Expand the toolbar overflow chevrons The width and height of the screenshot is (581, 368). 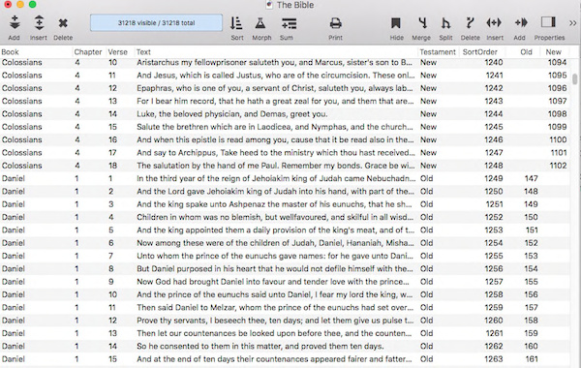click(573, 23)
